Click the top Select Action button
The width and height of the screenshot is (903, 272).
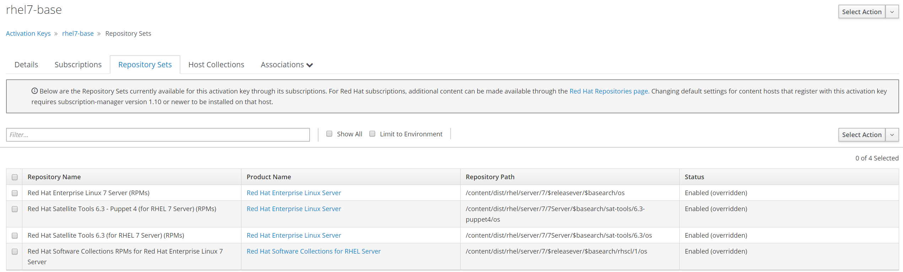pos(862,12)
